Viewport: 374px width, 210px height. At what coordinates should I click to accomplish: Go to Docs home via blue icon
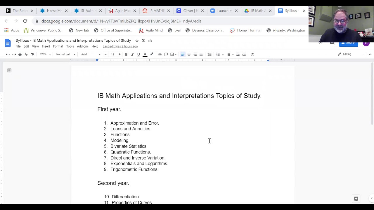(8, 43)
